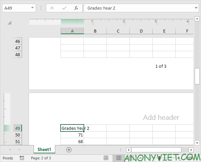This screenshot has height=162, width=201.
Task: Click the Enter checkmark icon in formula bar
Action: [64, 8]
